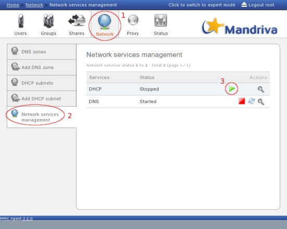Click the Network services status pagination text
This screenshot has width=287, height=229.
(x=138, y=65)
